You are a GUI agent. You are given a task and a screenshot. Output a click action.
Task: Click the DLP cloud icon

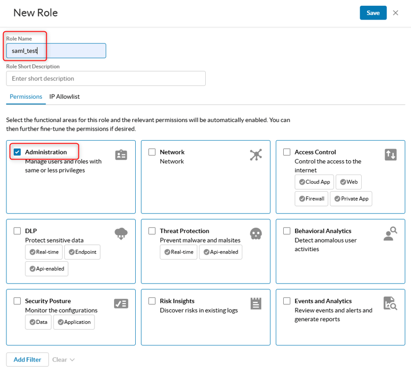coord(121,234)
